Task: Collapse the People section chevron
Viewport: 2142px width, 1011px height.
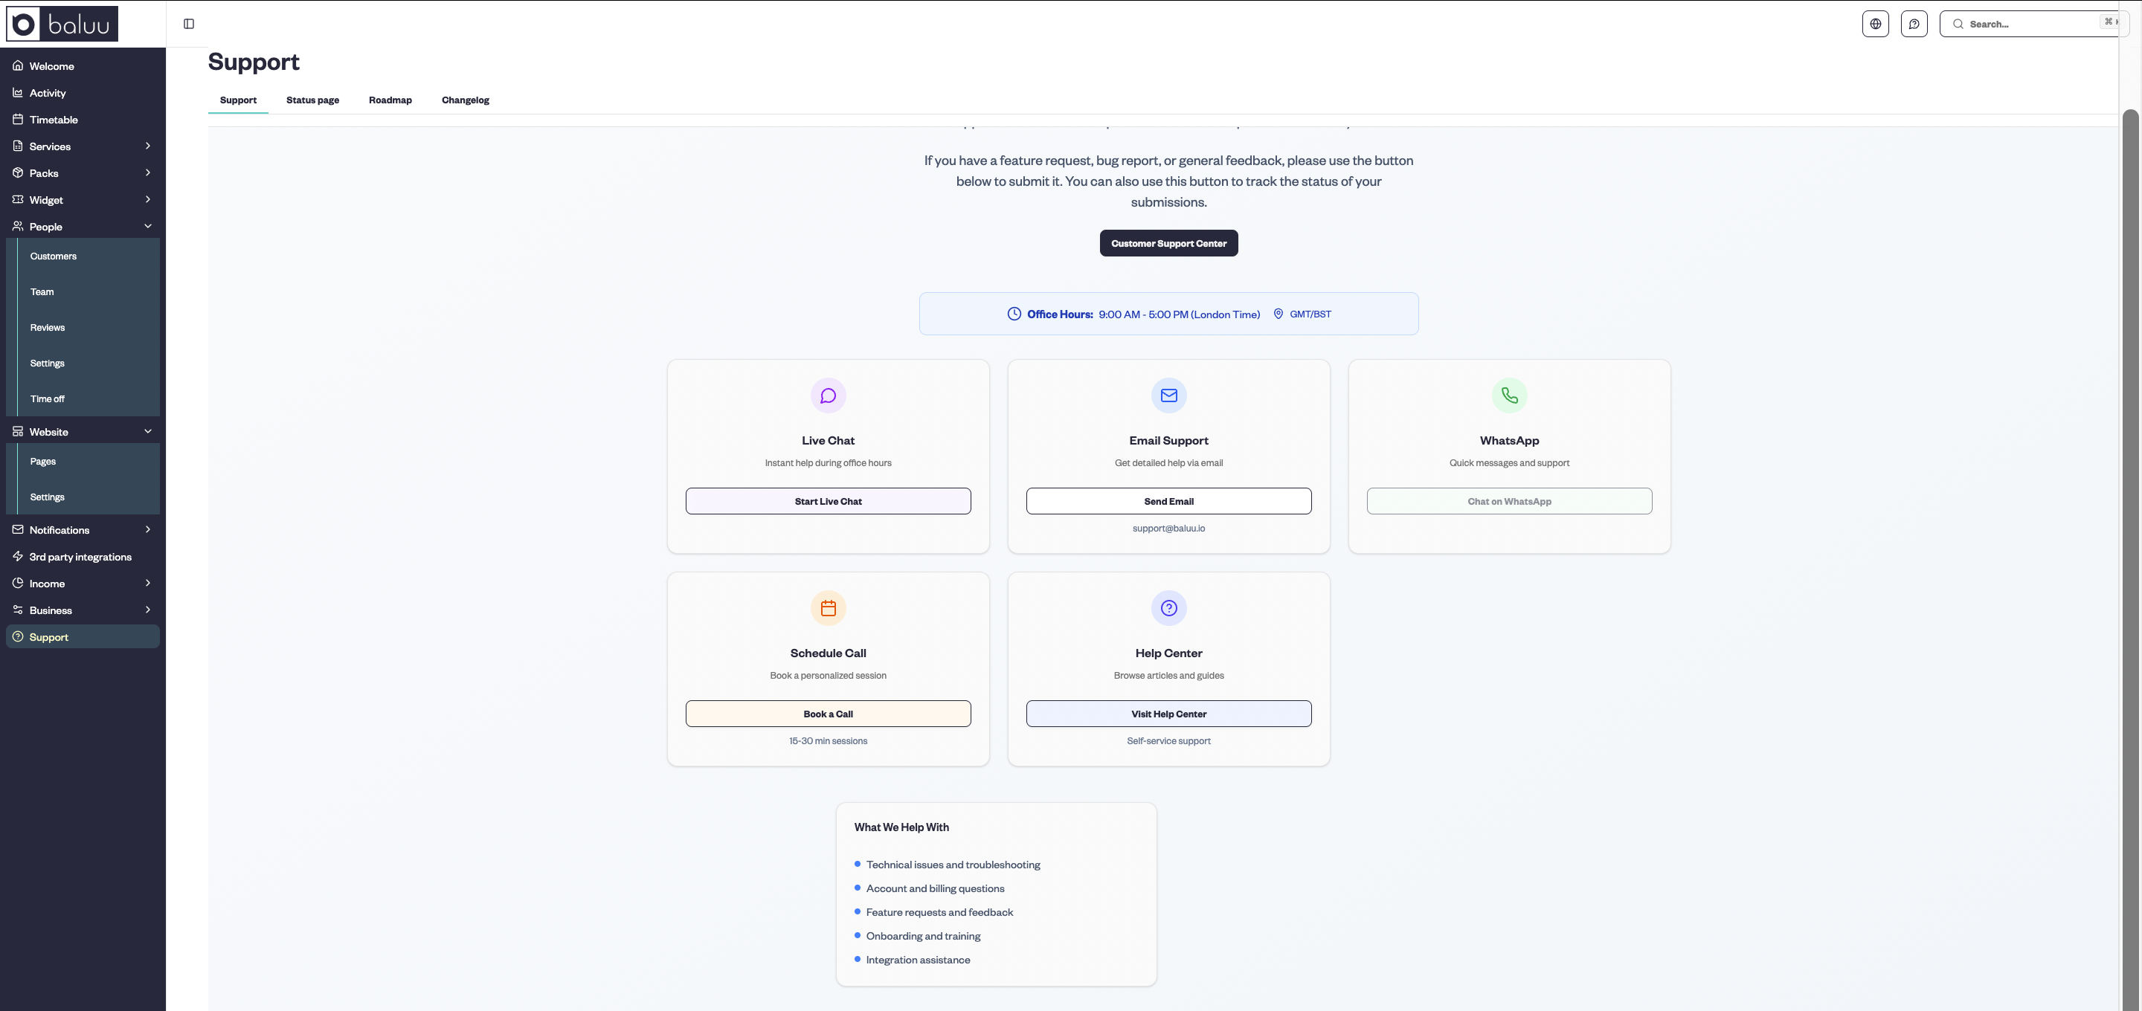Action: 148,226
